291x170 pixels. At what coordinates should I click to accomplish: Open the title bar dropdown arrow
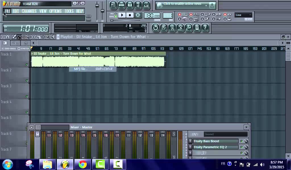point(75,3)
